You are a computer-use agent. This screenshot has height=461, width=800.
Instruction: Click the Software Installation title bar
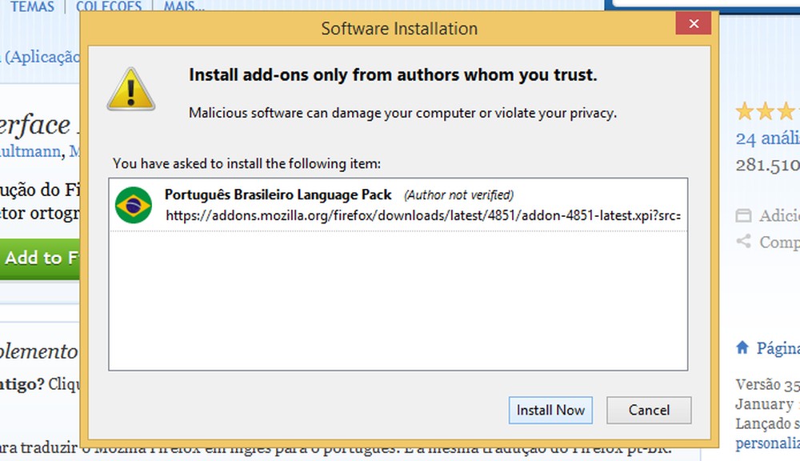(398, 29)
